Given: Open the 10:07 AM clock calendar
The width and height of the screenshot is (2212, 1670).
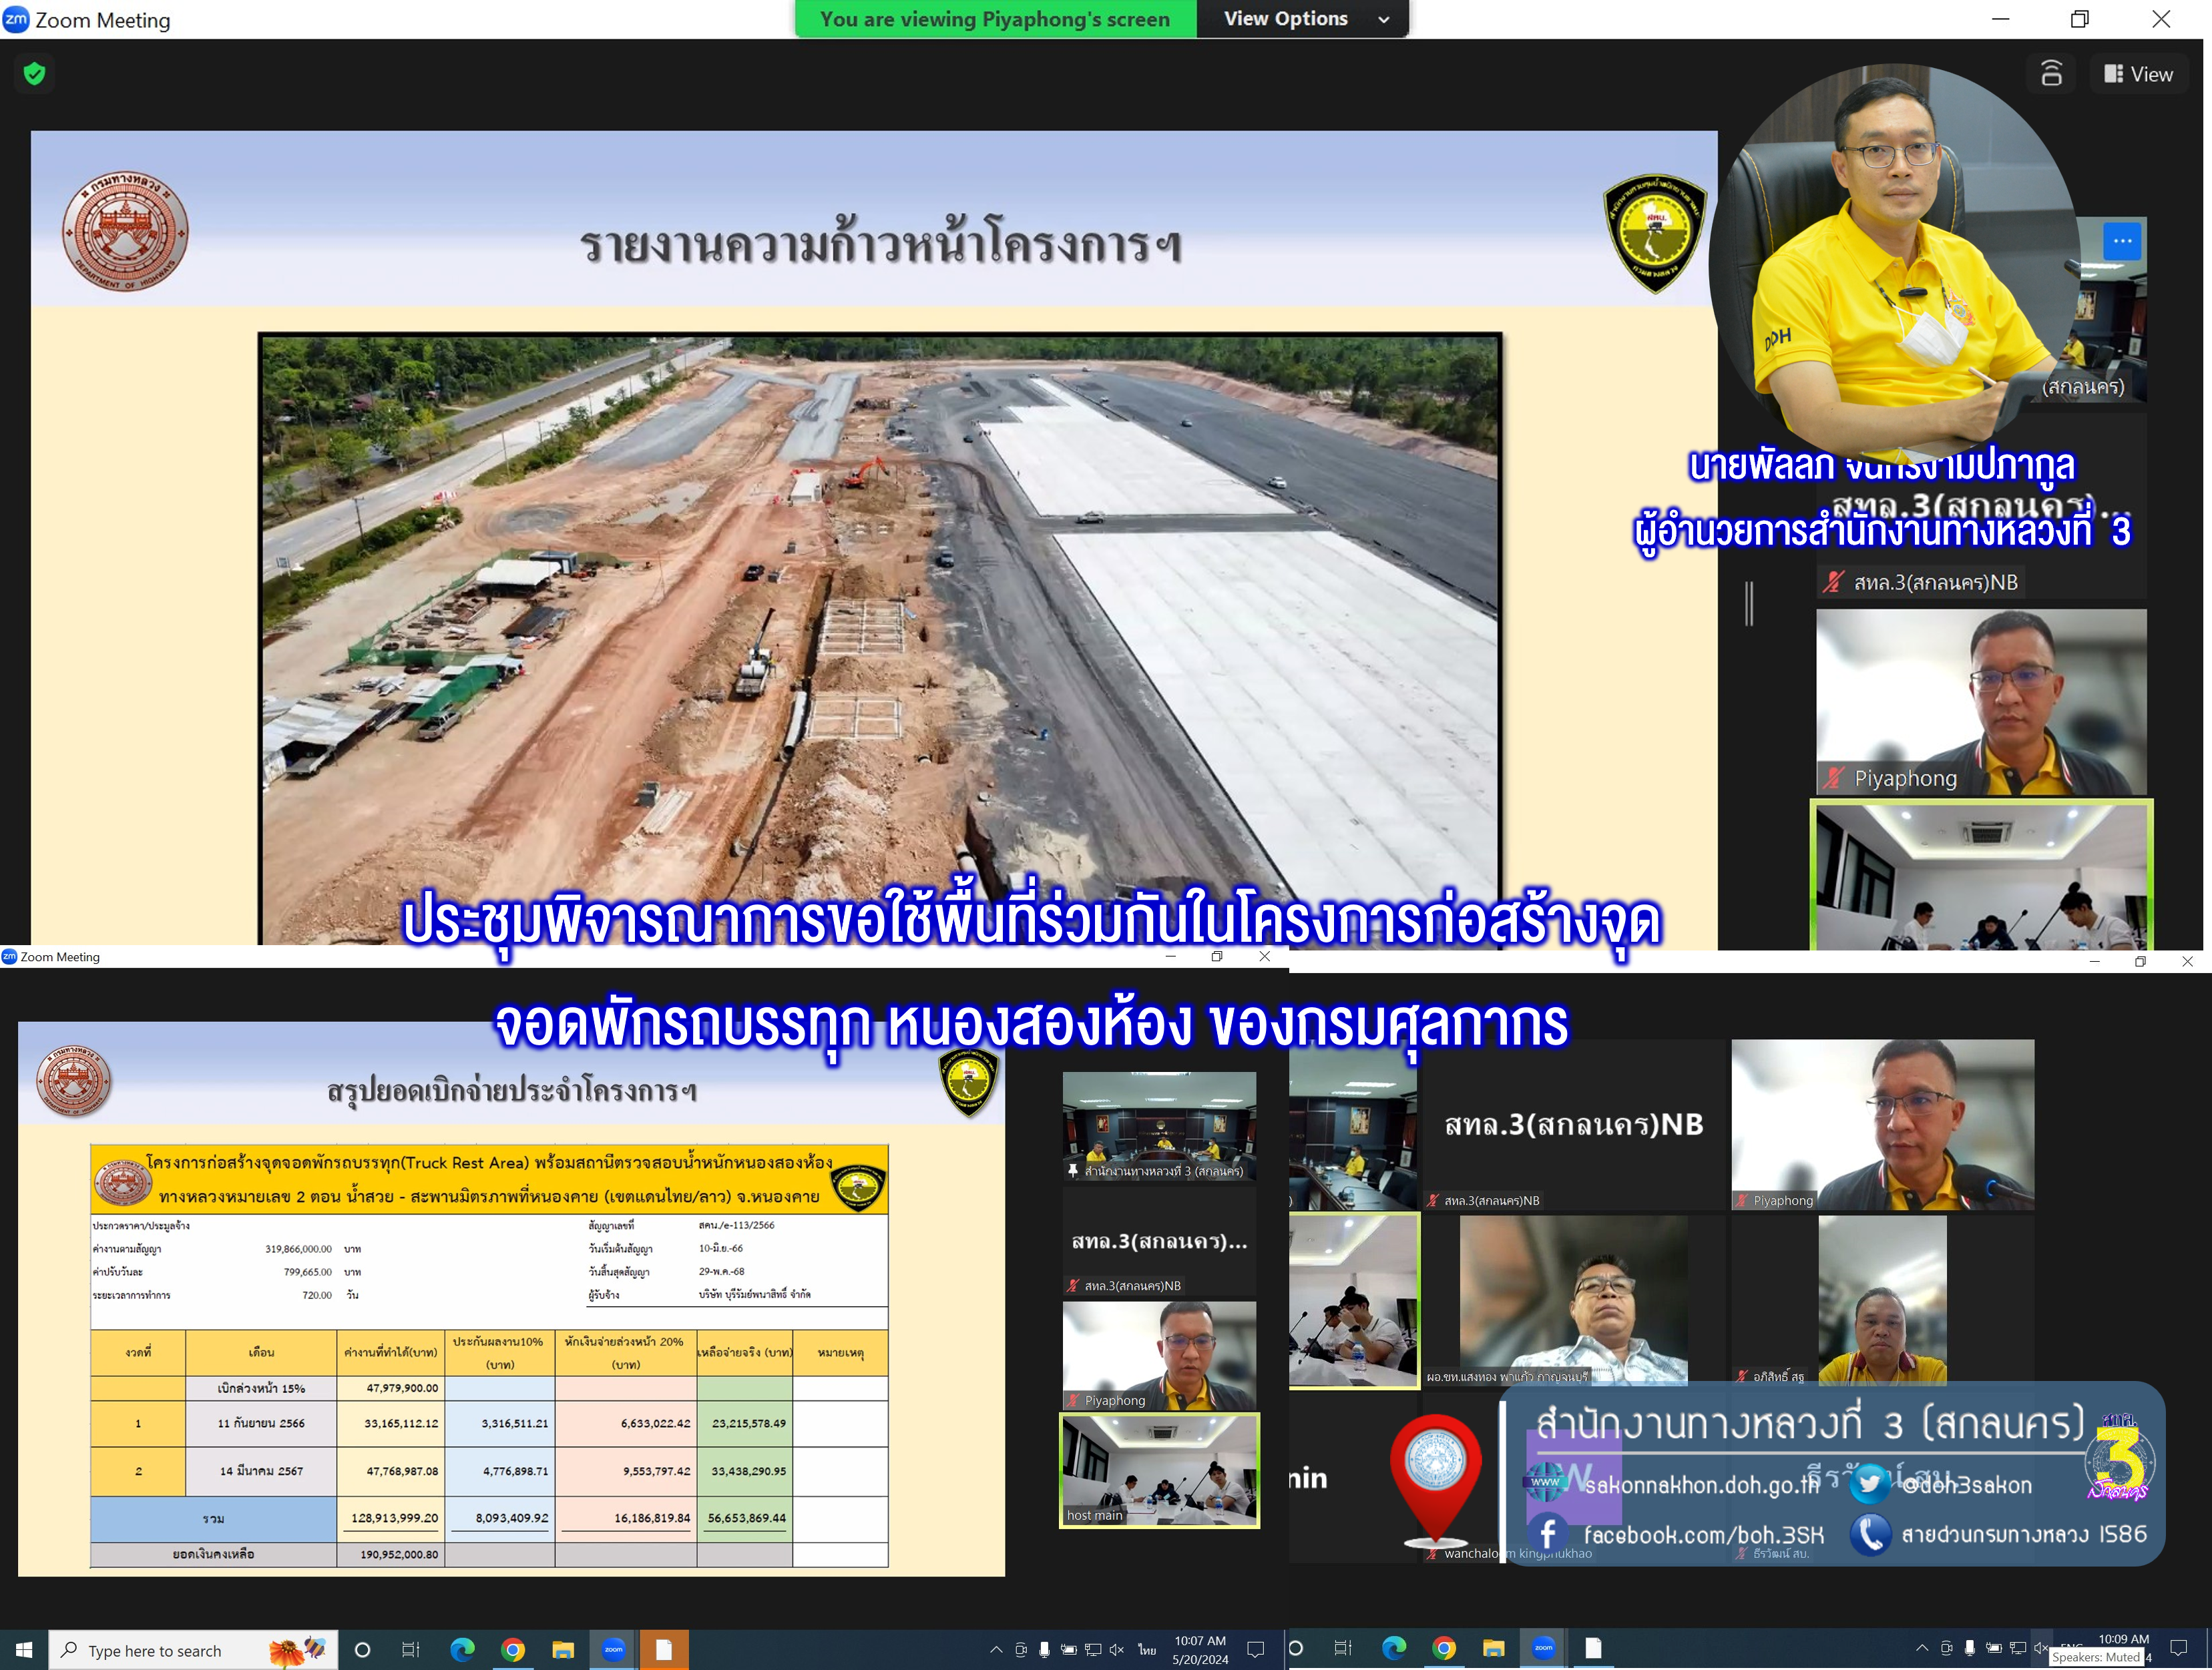Looking at the screenshot, I should click(1200, 1650).
